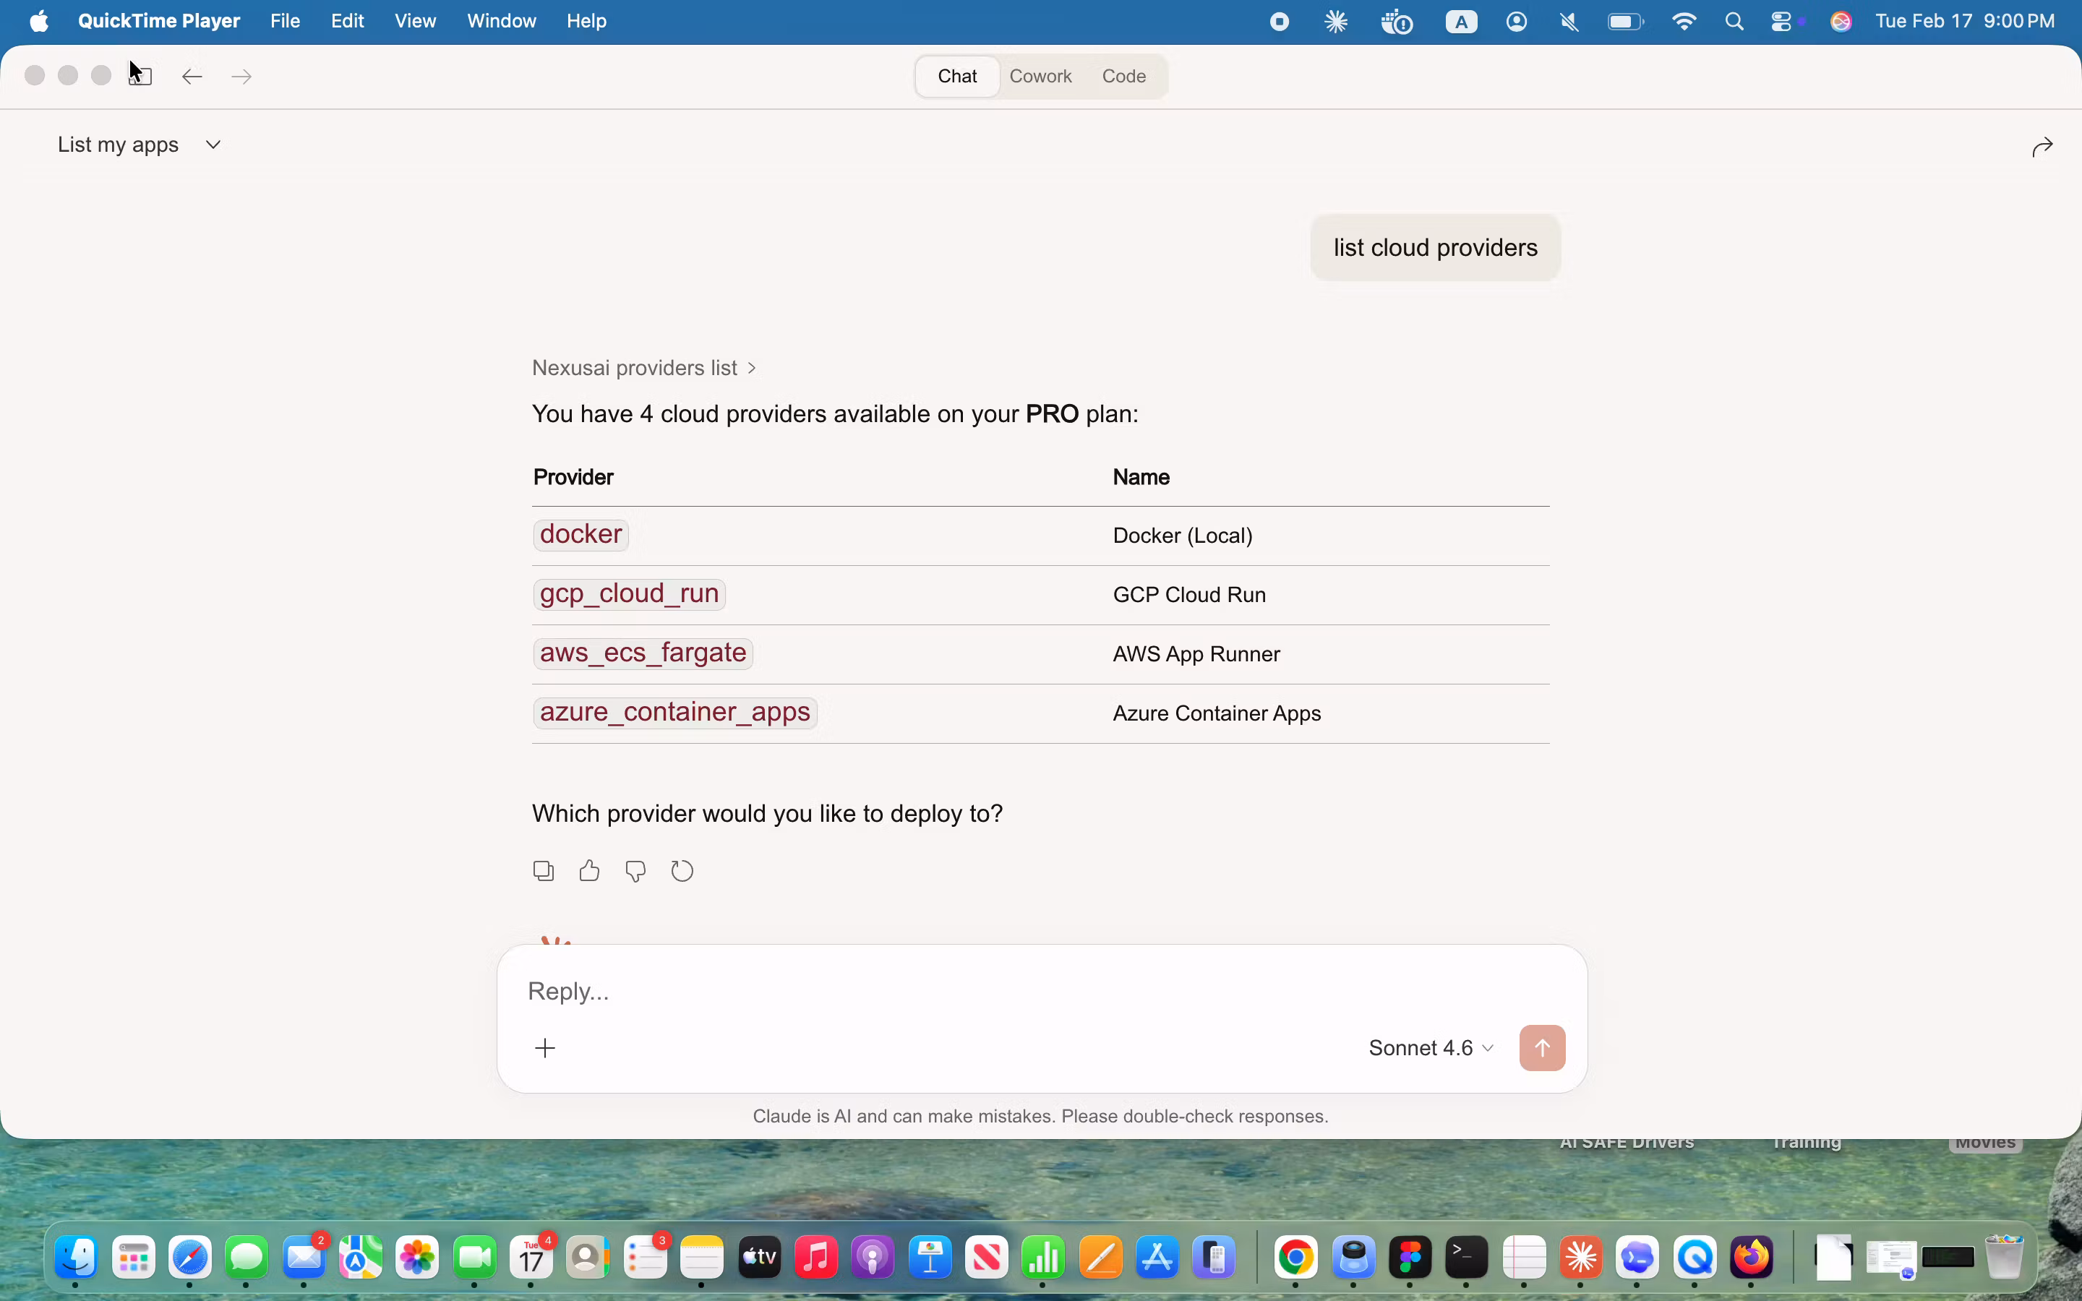Retry the response with the regenerate icon
Image resolution: width=2082 pixels, height=1301 pixels.
click(680, 871)
